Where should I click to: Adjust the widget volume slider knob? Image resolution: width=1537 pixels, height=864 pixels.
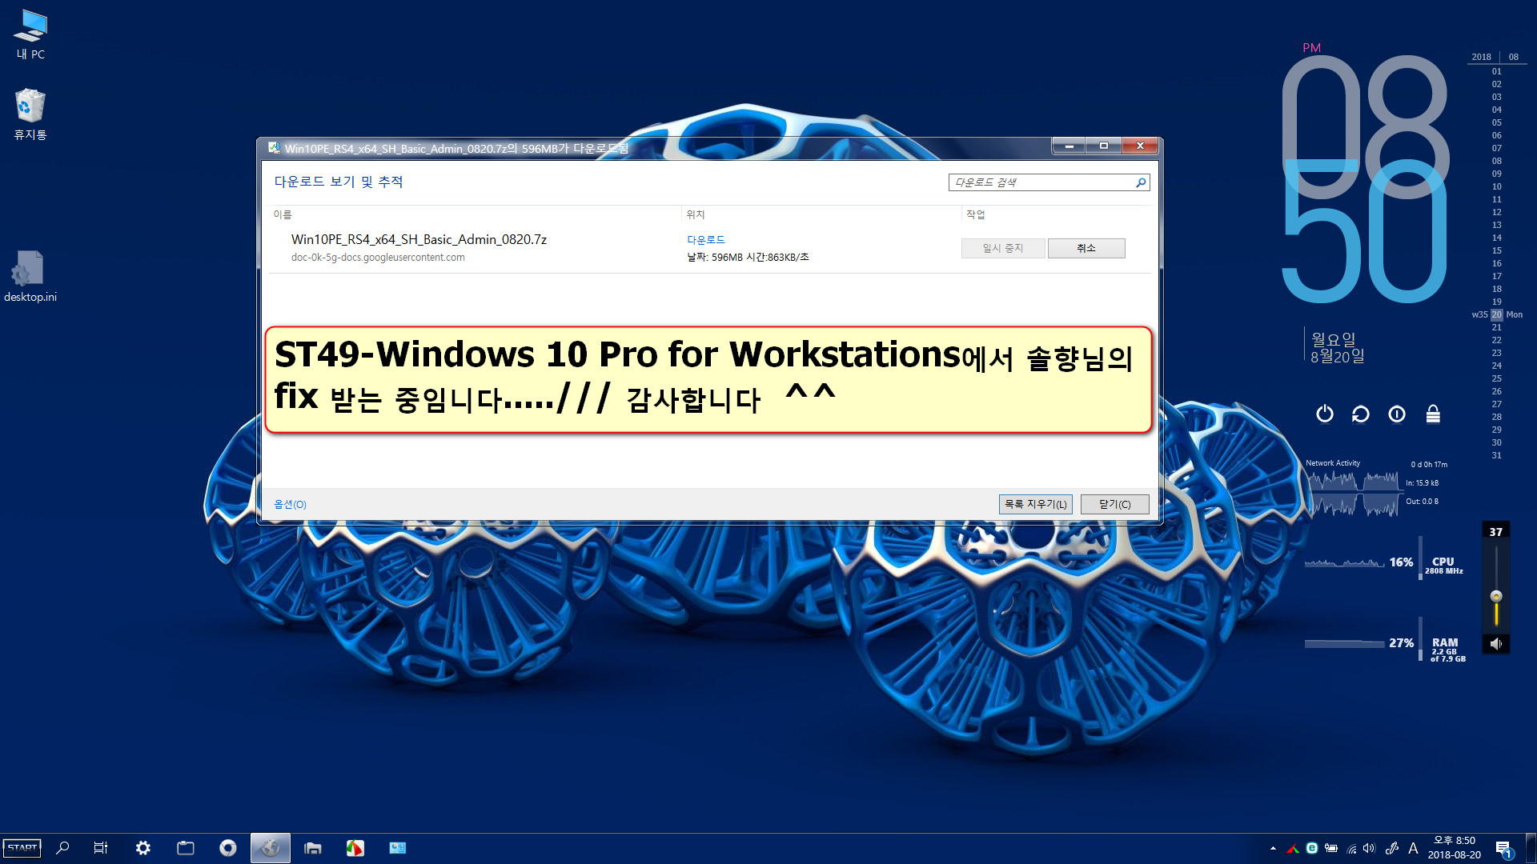tap(1496, 596)
